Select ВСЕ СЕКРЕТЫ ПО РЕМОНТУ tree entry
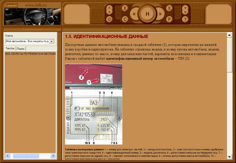 pos(30,54)
